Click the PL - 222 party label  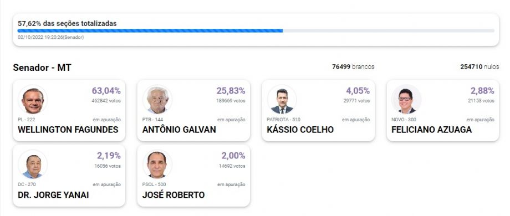coord(27,120)
